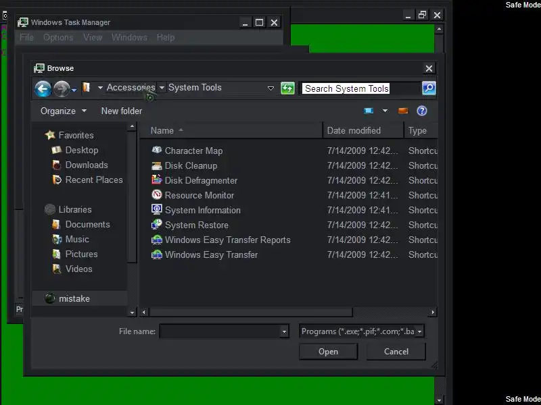The image size is (541, 405).
Task: Select Favorites star icon in sidebar
Action: click(50, 135)
